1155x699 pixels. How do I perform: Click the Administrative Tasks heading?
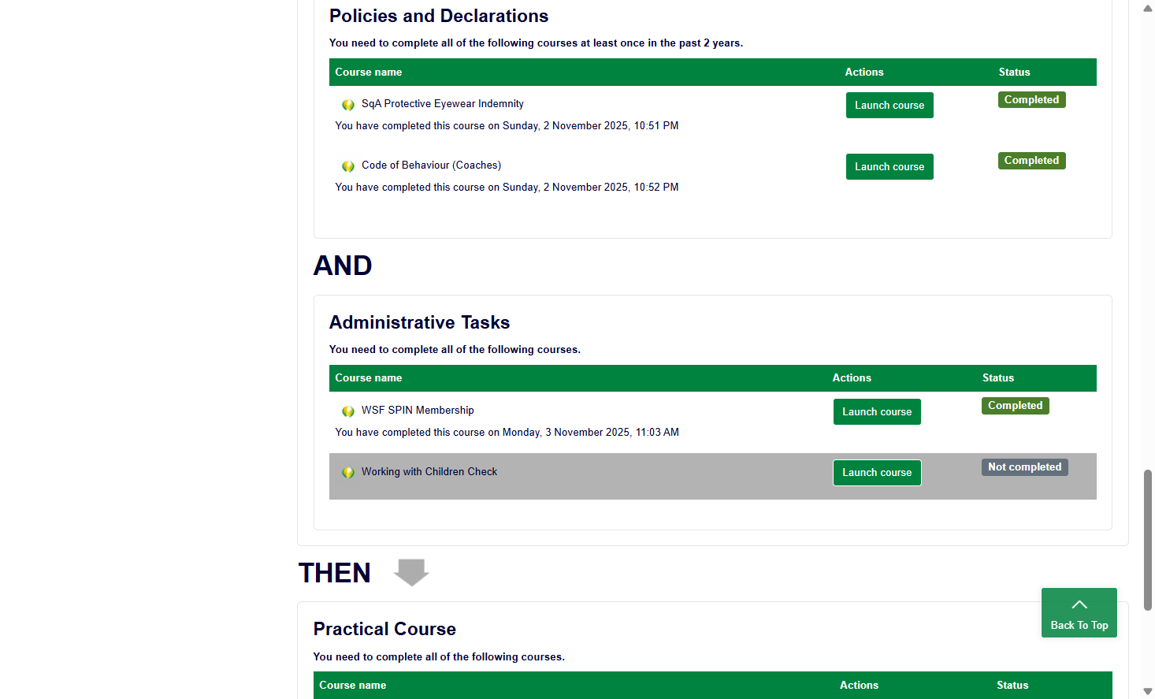pos(420,322)
